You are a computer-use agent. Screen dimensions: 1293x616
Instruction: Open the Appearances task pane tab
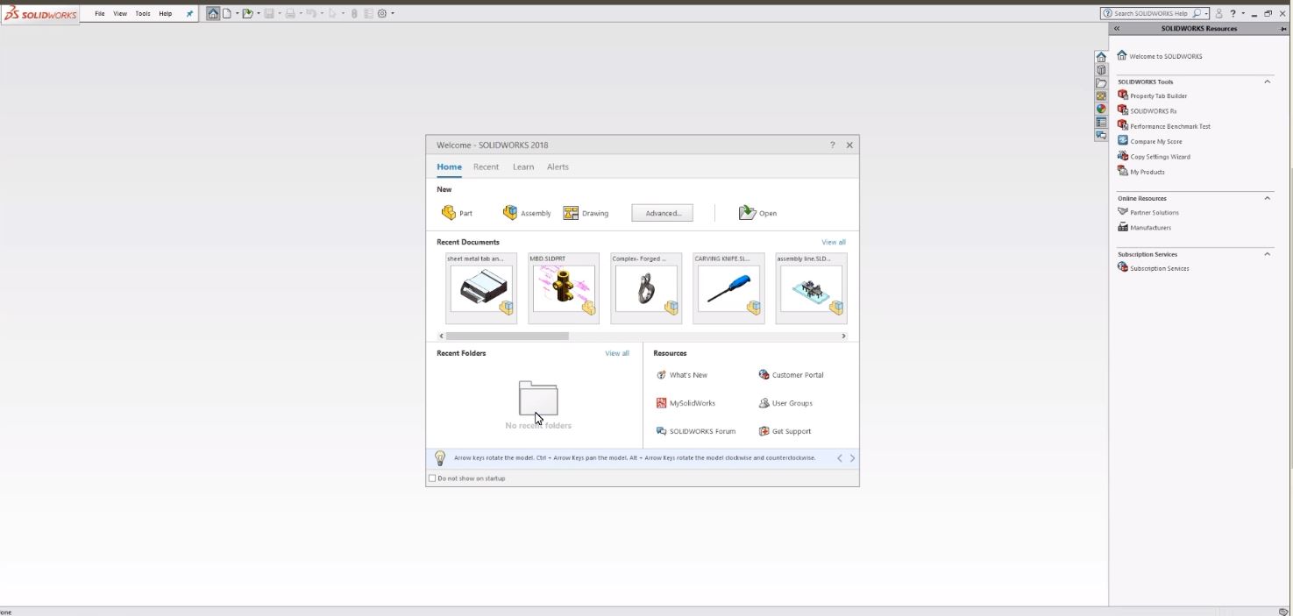[x=1101, y=110]
